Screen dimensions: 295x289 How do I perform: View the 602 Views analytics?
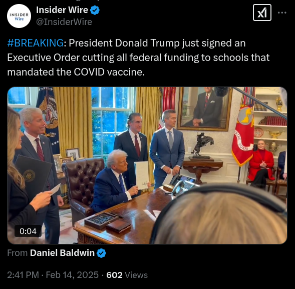tap(127, 275)
